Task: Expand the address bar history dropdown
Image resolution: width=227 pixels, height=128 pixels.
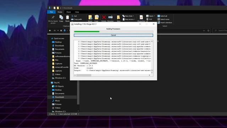Action: pyautogui.click(x=204, y=31)
